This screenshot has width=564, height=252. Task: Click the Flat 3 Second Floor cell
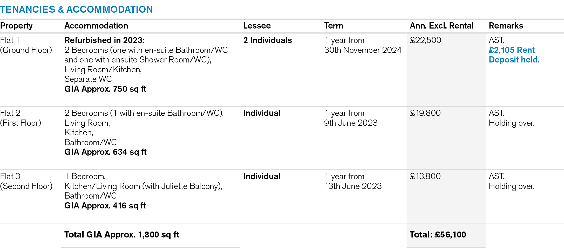pyautogui.click(x=26, y=181)
